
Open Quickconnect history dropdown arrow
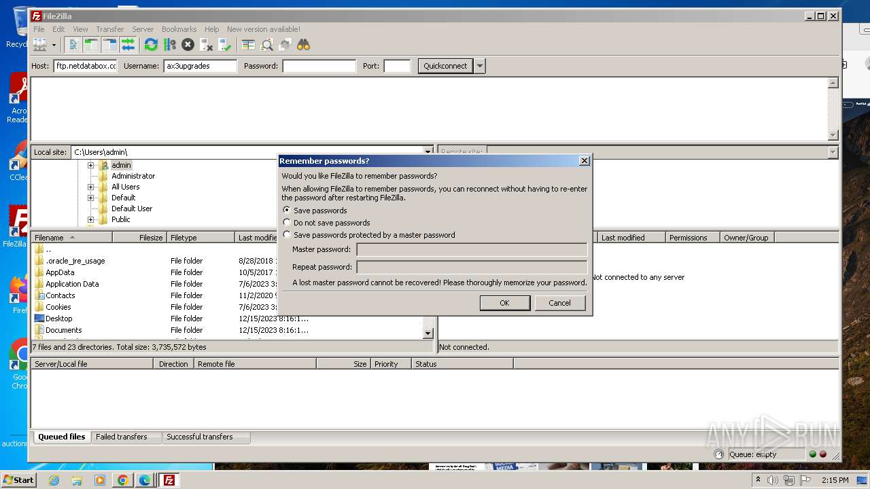[x=480, y=66]
